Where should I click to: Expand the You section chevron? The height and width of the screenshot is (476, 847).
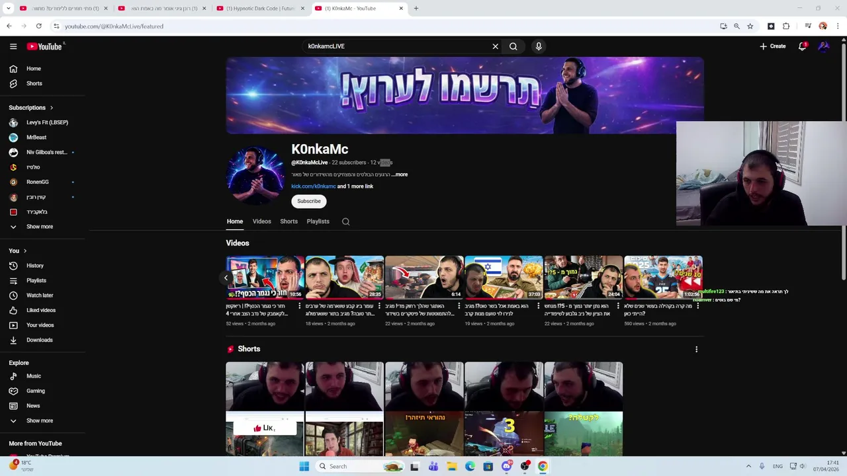tap(25, 251)
